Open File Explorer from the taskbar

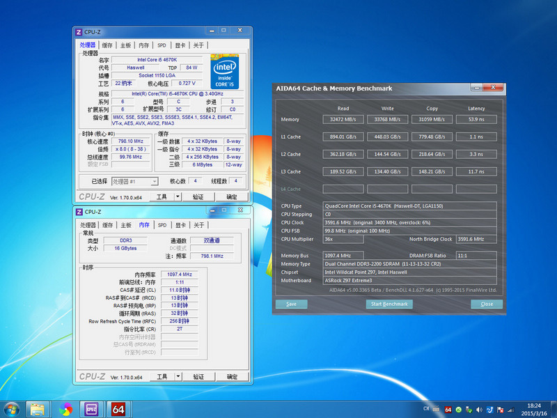[x=38, y=408]
